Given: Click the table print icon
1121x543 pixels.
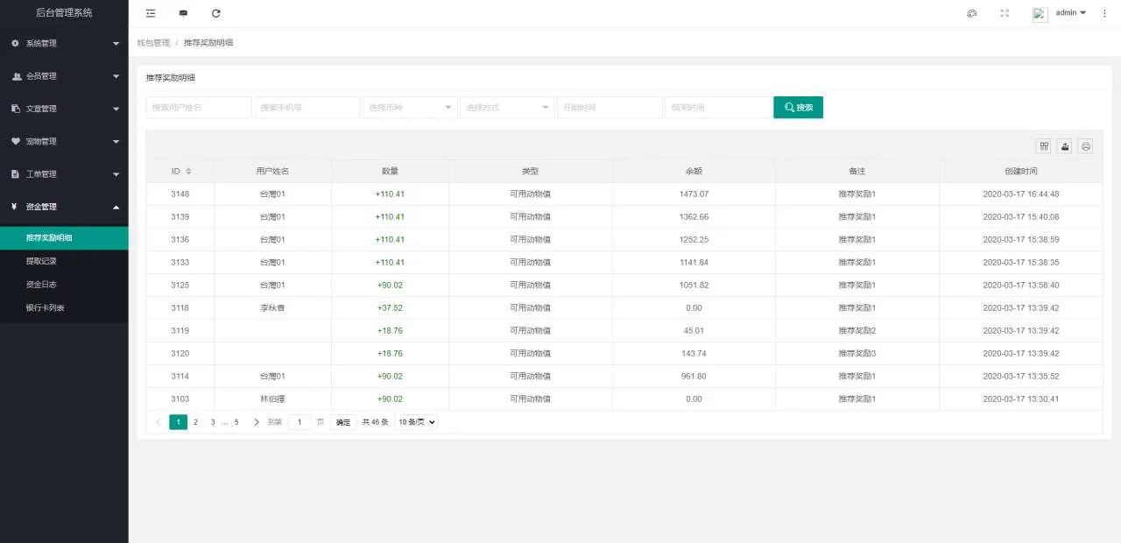Looking at the screenshot, I should [1086, 146].
